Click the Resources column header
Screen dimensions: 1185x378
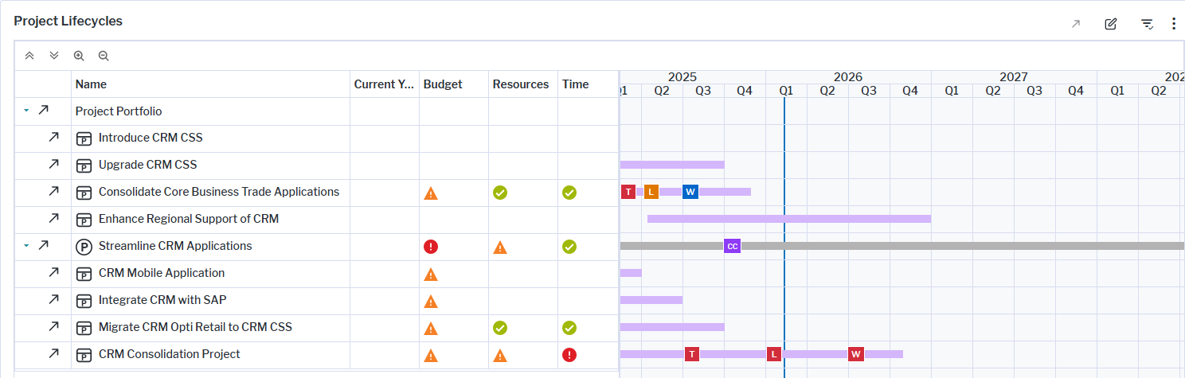(520, 84)
